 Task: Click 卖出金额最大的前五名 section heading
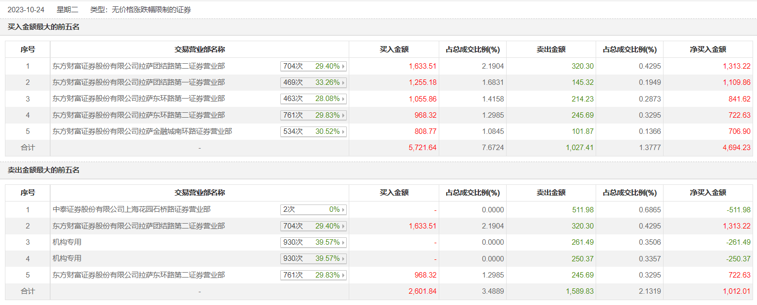point(44,171)
